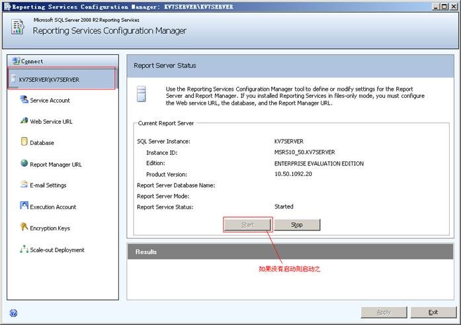Click the E-mail Settings envelope icon
The width and height of the screenshot is (461, 325).
coord(24,185)
